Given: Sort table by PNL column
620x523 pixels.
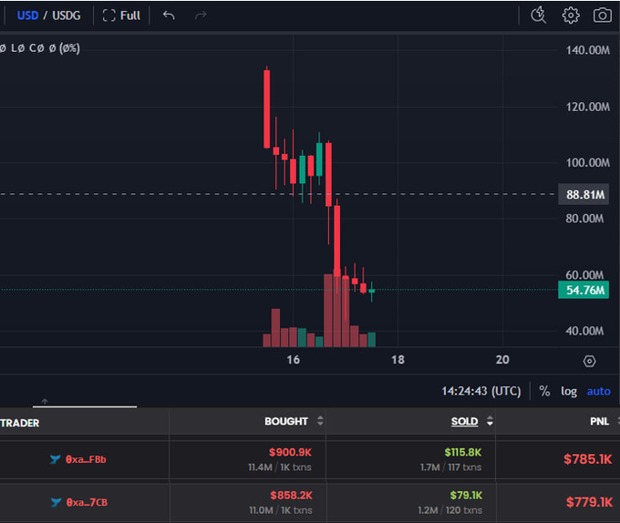Looking at the screenshot, I should coord(599,421).
